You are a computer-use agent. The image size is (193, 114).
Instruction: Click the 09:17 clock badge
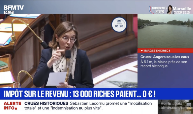click(9, 12)
